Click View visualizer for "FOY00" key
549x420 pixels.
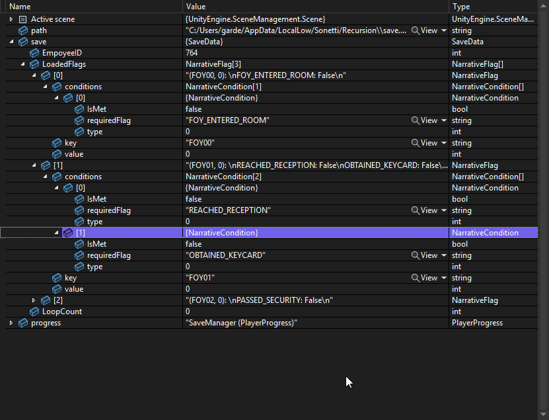coord(424,143)
